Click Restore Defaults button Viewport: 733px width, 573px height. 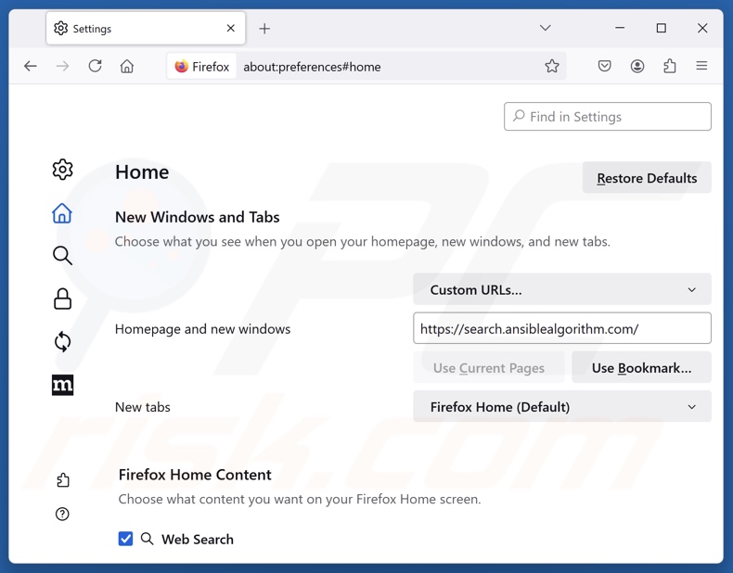tap(647, 178)
